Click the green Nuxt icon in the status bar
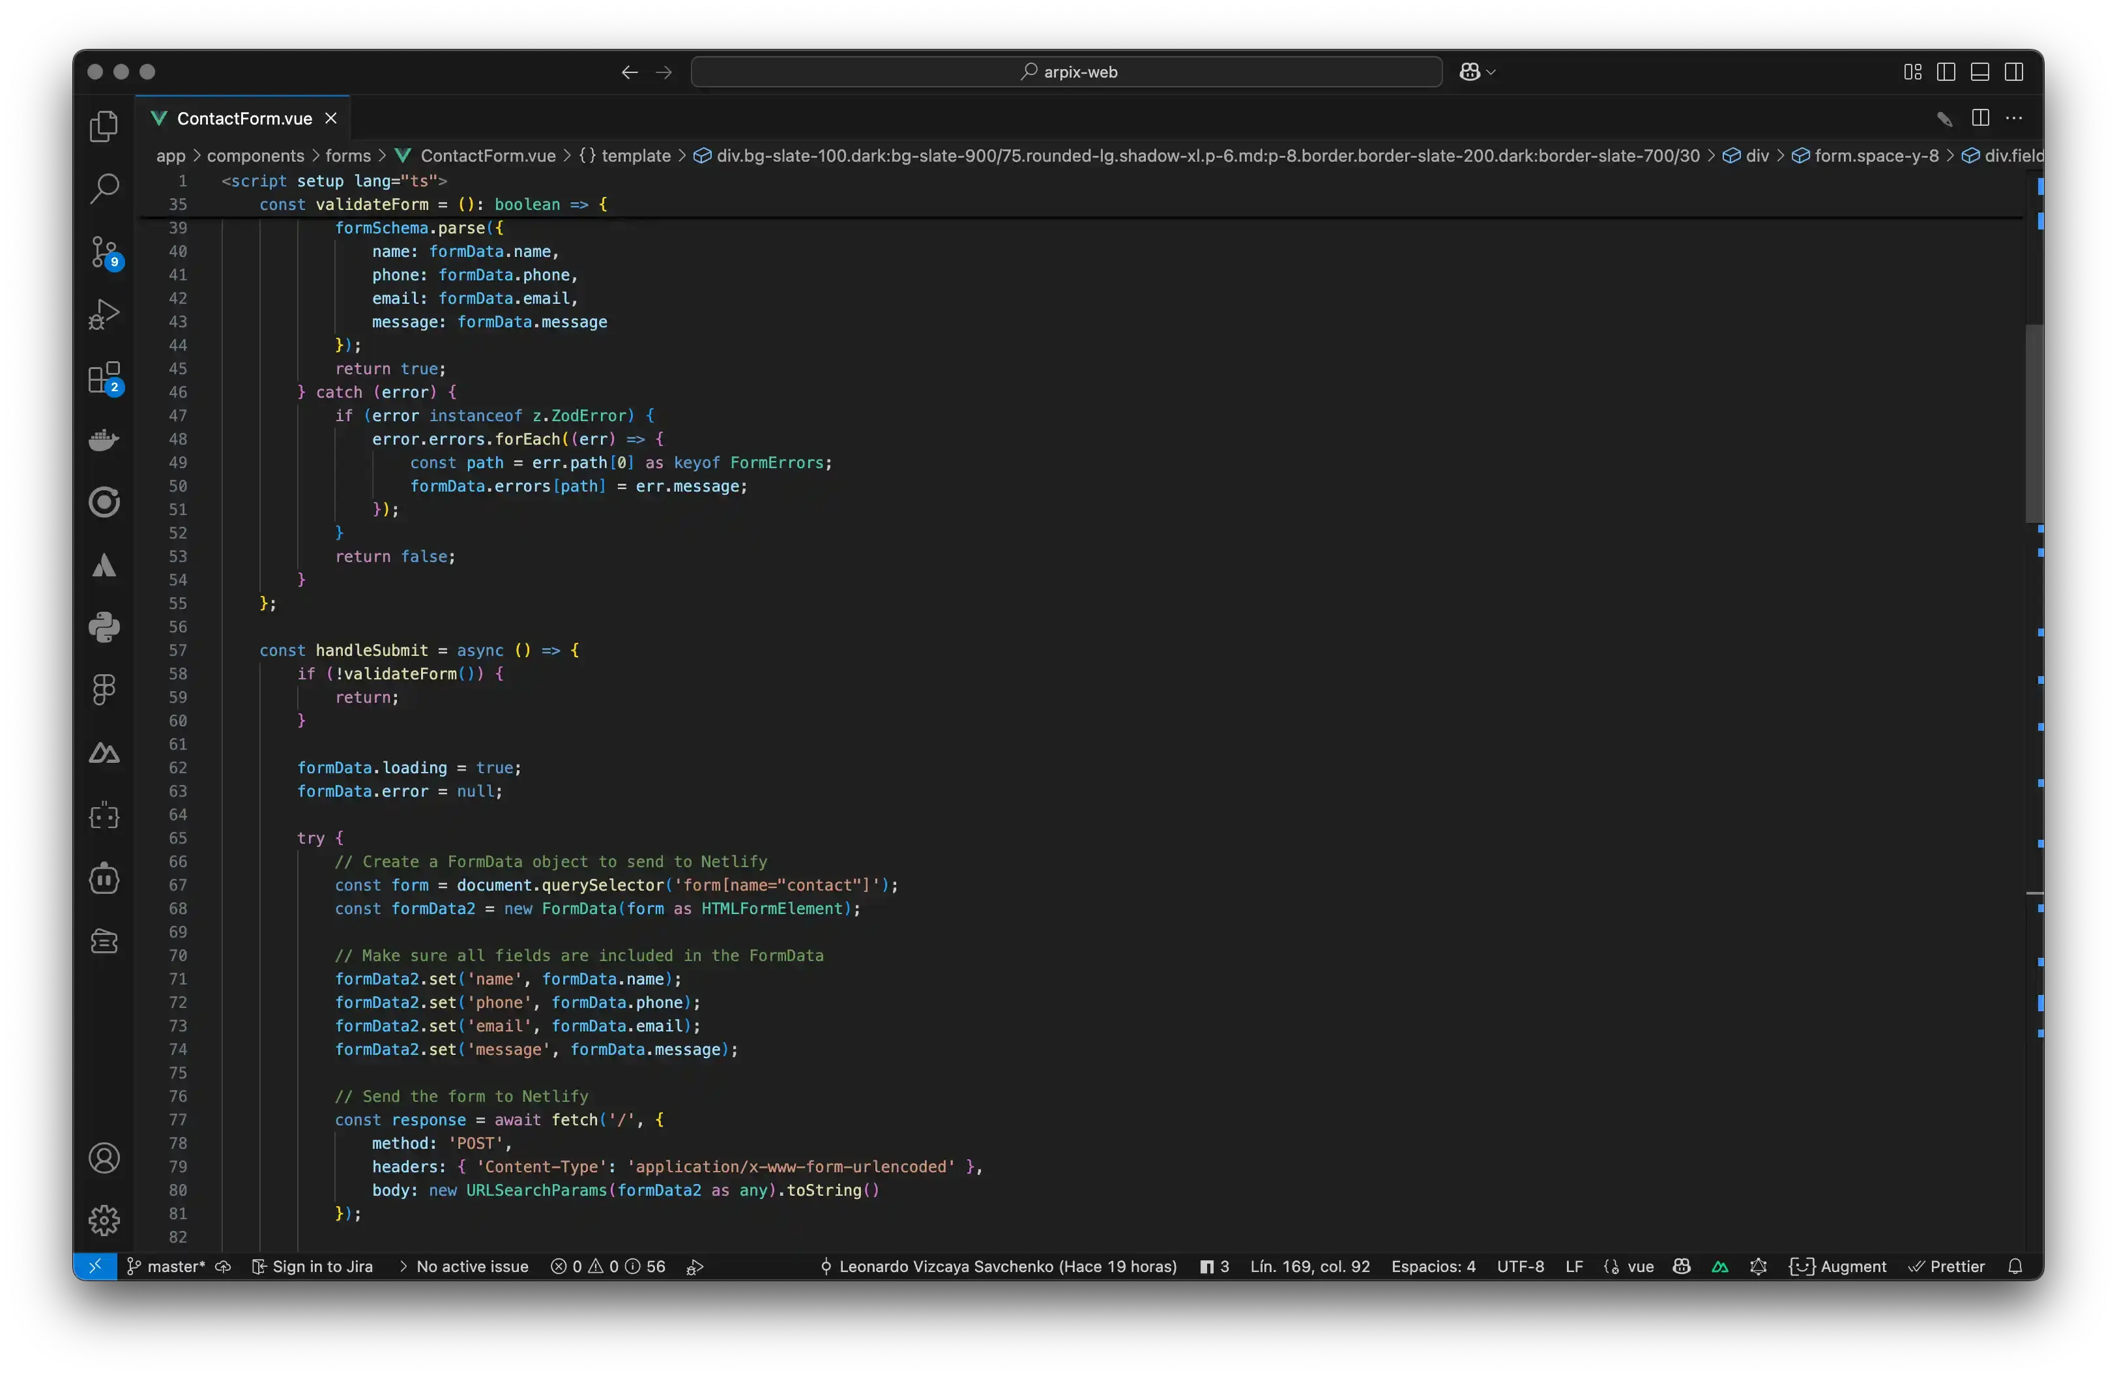Viewport: 2117px width, 1377px height. [1720, 1267]
